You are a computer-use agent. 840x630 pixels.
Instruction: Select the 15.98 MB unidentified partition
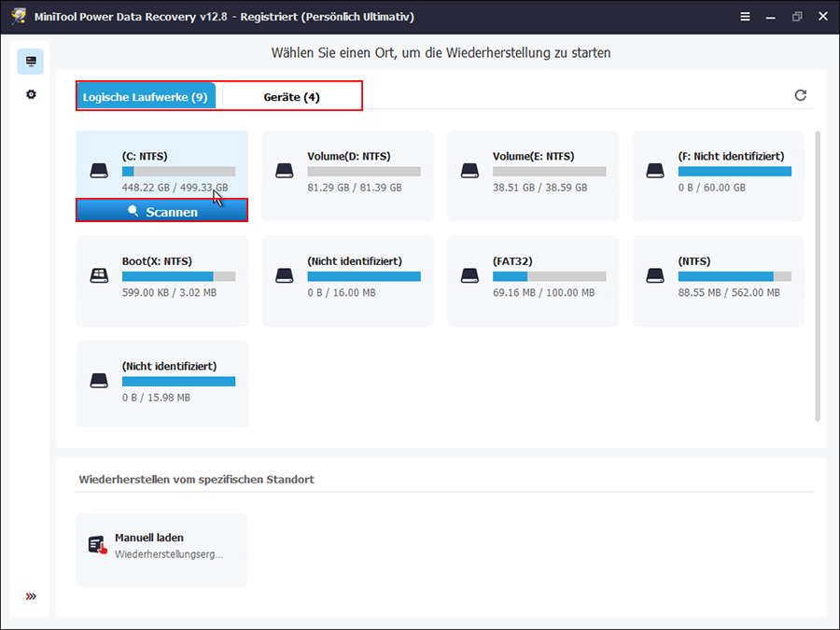[x=161, y=384]
